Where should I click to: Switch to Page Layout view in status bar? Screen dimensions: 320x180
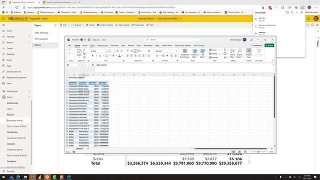tap(239, 152)
